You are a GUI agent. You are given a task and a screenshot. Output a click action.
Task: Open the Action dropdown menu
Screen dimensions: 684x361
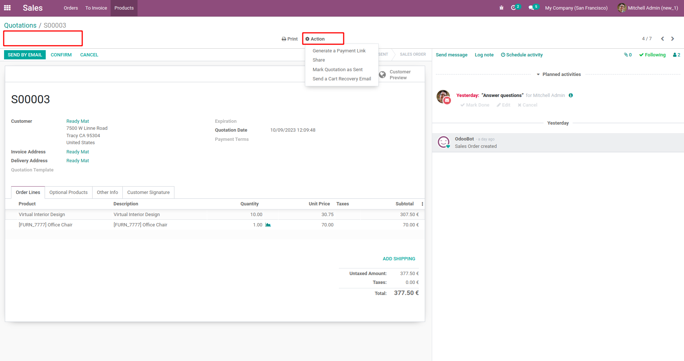pos(315,39)
